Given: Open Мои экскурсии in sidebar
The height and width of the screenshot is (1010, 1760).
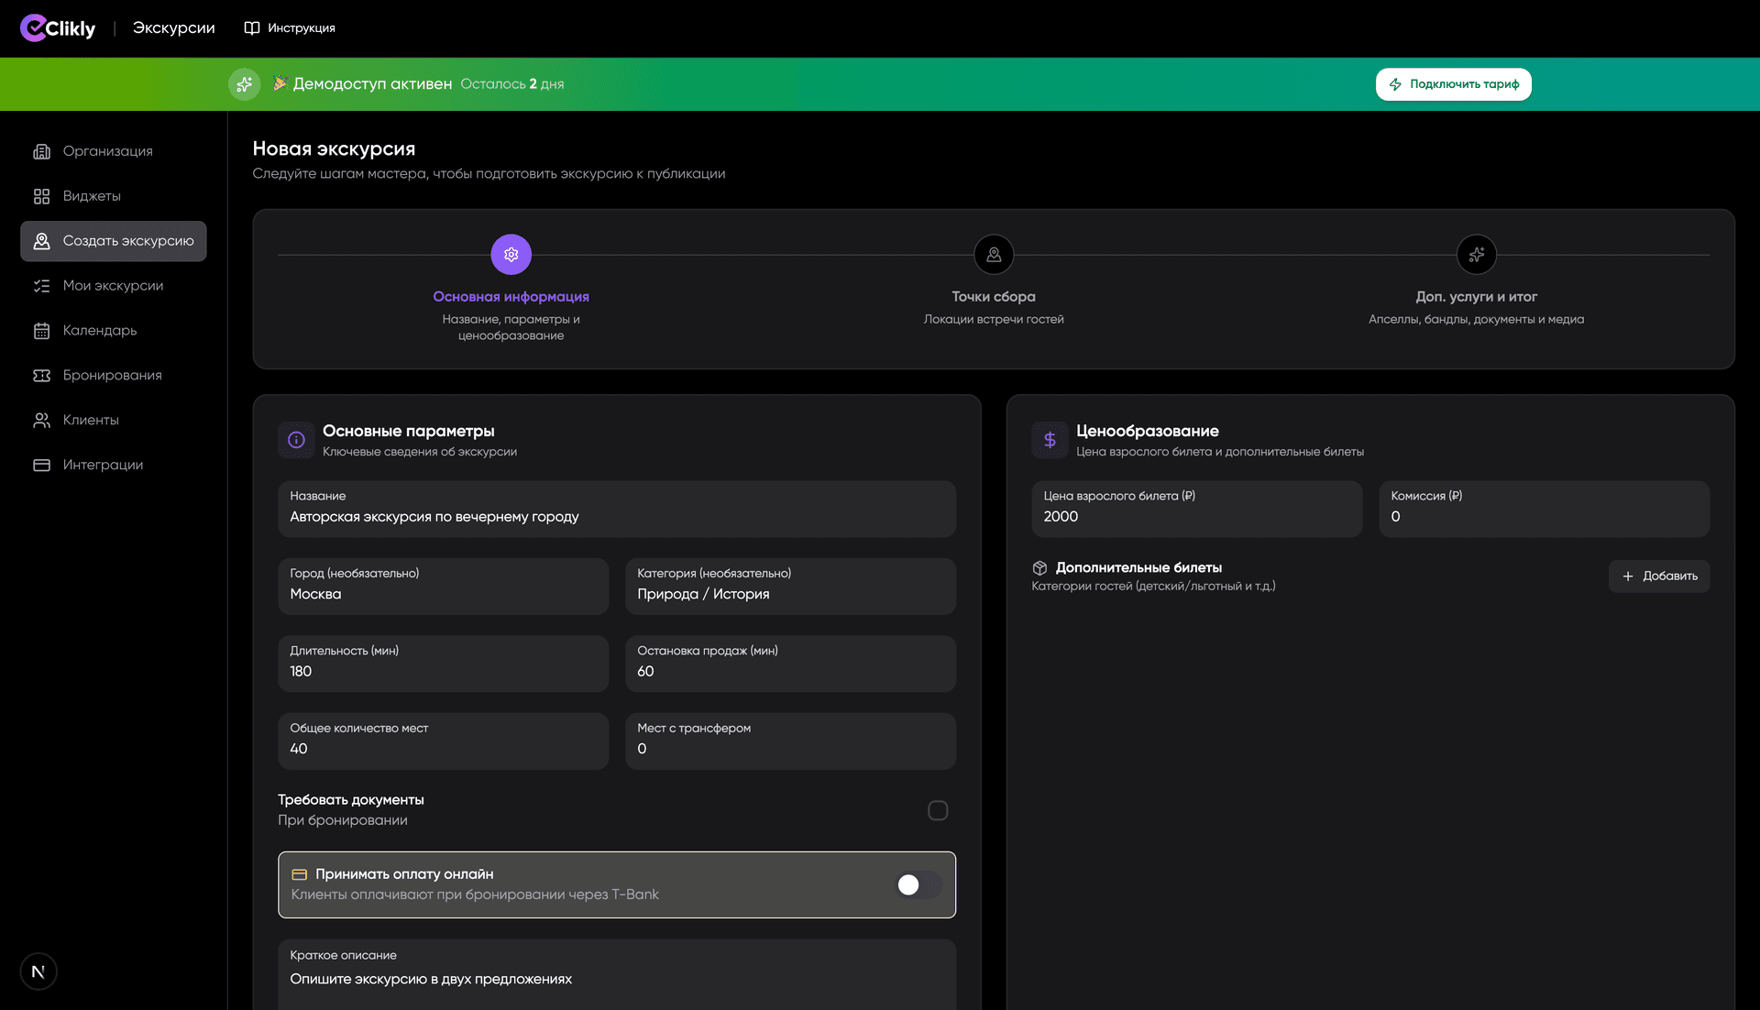Looking at the screenshot, I should (113, 286).
